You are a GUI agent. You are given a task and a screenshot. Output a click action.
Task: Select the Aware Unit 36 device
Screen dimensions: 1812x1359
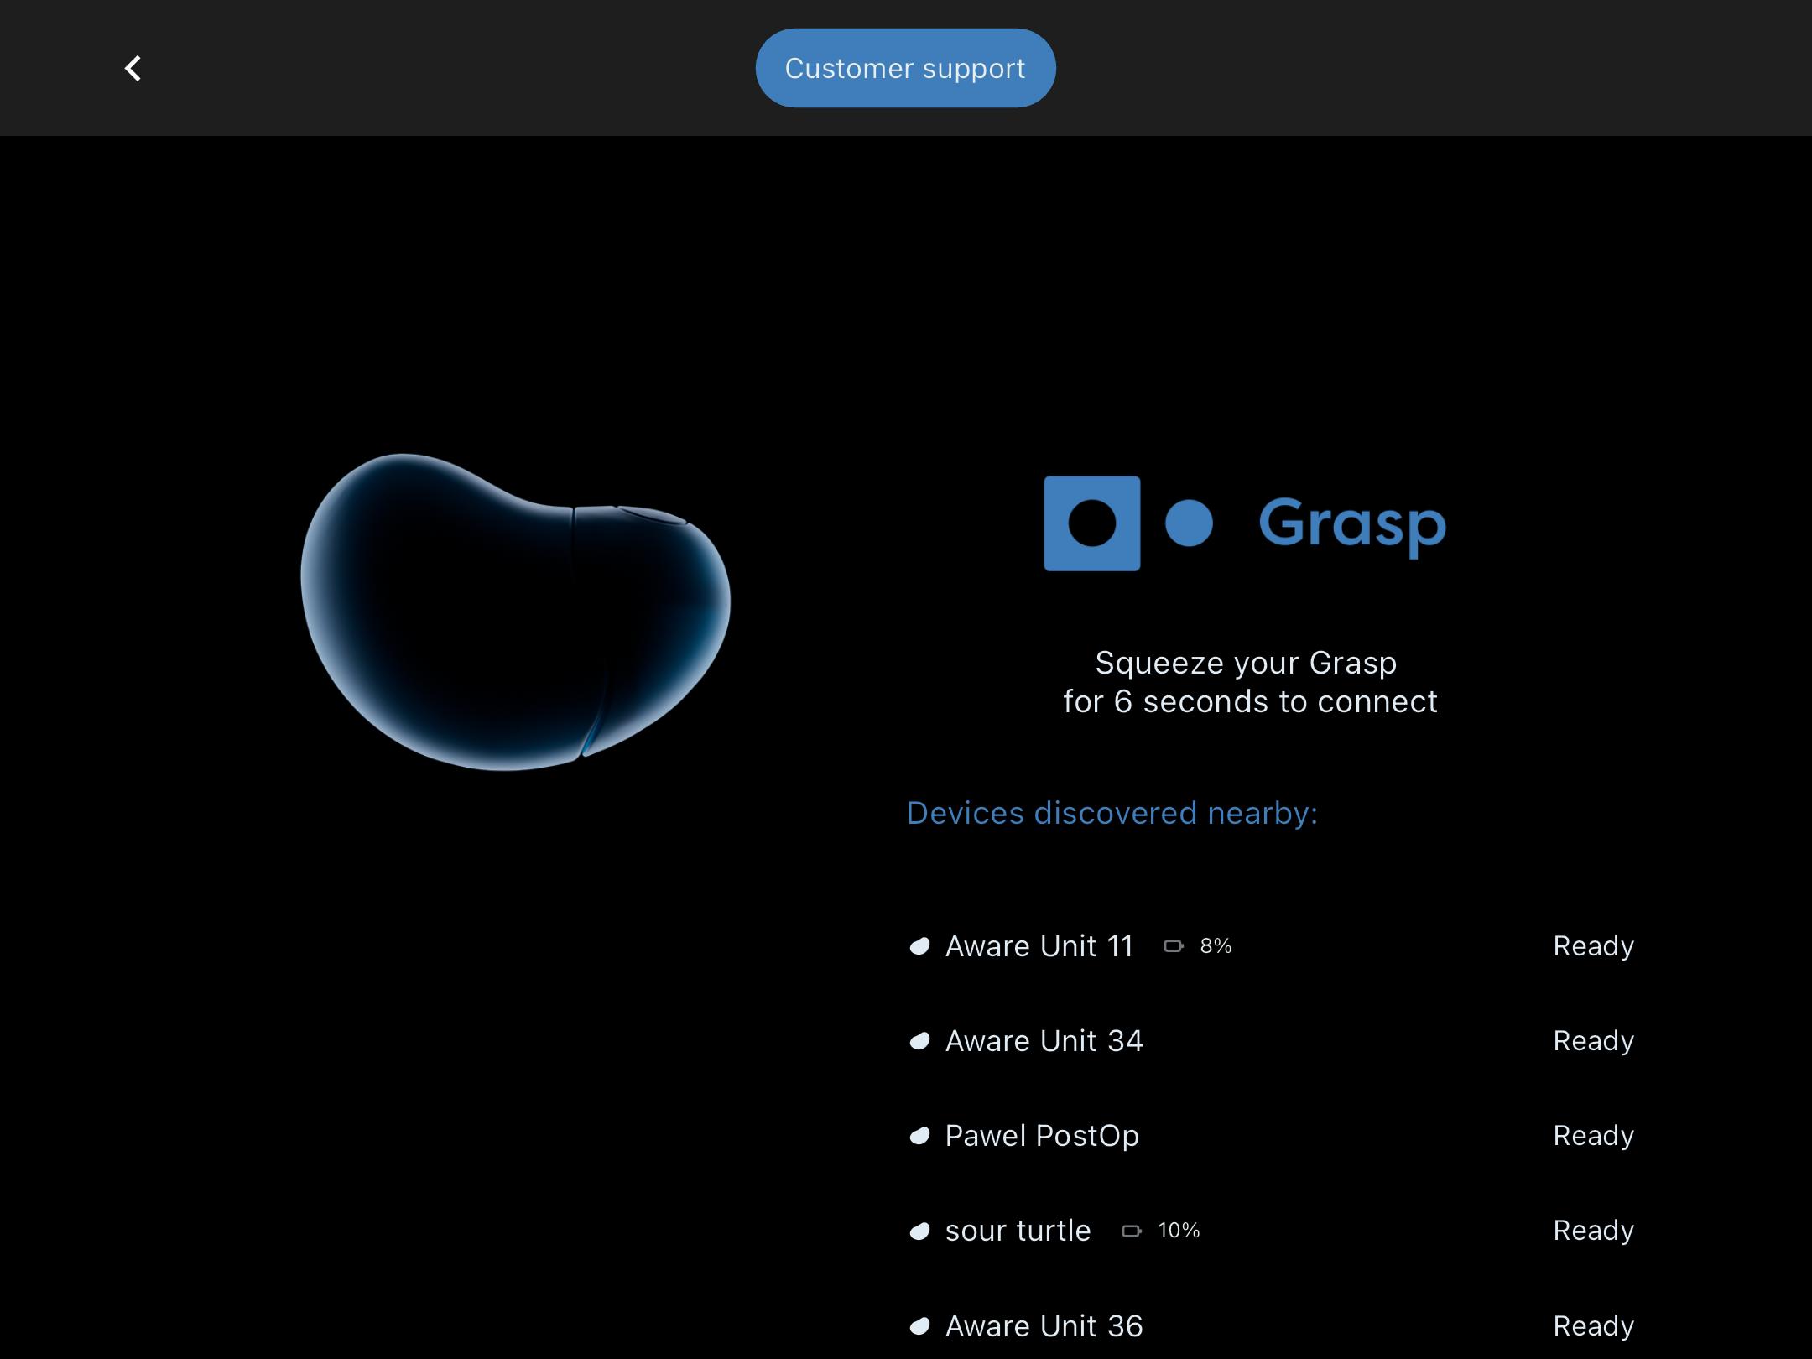click(1272, 1326)
